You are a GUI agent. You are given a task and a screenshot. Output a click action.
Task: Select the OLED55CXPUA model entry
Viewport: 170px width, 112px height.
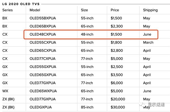click(43, 43)
